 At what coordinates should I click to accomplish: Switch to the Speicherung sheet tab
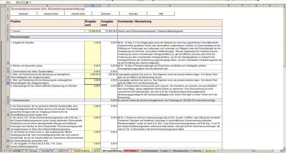tap(210, 151)
